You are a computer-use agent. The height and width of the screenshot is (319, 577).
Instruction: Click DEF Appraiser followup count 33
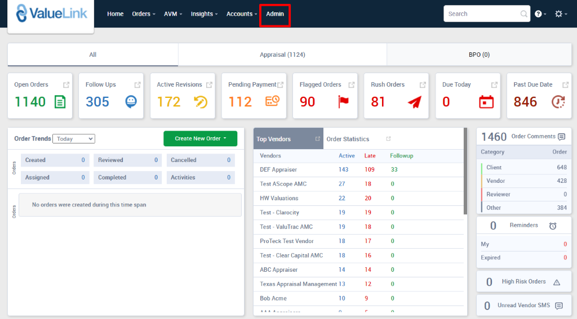(394, 169)
